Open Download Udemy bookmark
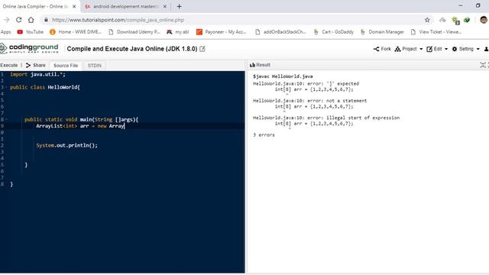This screenshot has width=489, height=275. point(134,32)
